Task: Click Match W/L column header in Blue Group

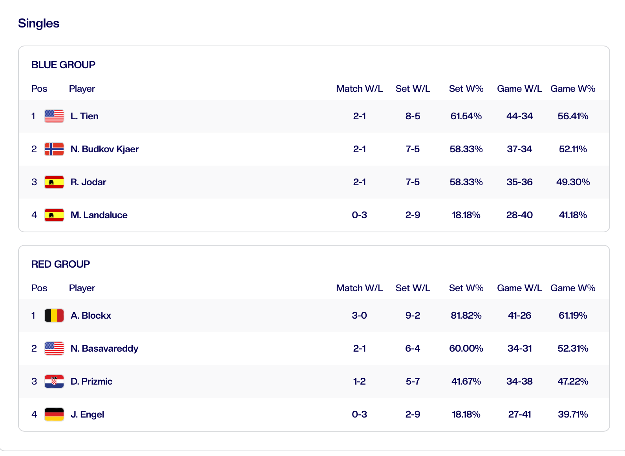Action: coord(359,89)
